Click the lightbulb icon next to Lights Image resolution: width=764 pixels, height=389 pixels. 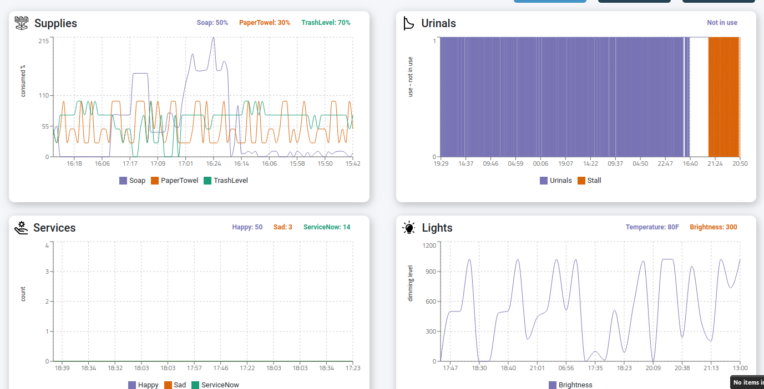pyautogui.click(x=408, y=227)
